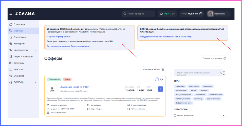
Task: Click the Акции и конкурсы award icon
Action: point(11,56)
